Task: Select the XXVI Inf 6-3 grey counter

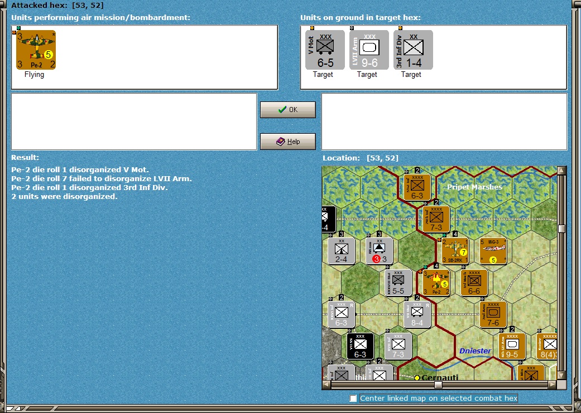Action: click(341, 314)
